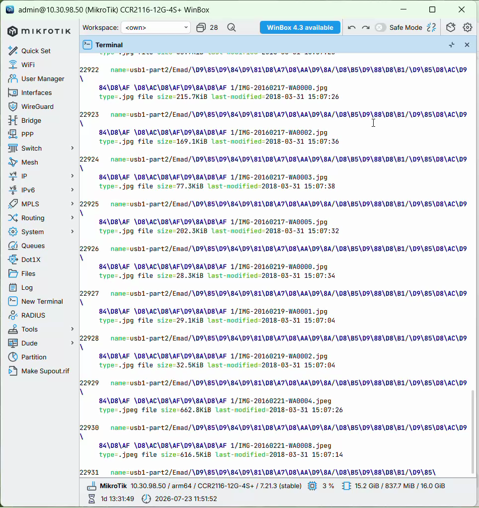This screenshot has height=508, width=479.
Task: Open the Interfaces list
Action: (36, 92)
